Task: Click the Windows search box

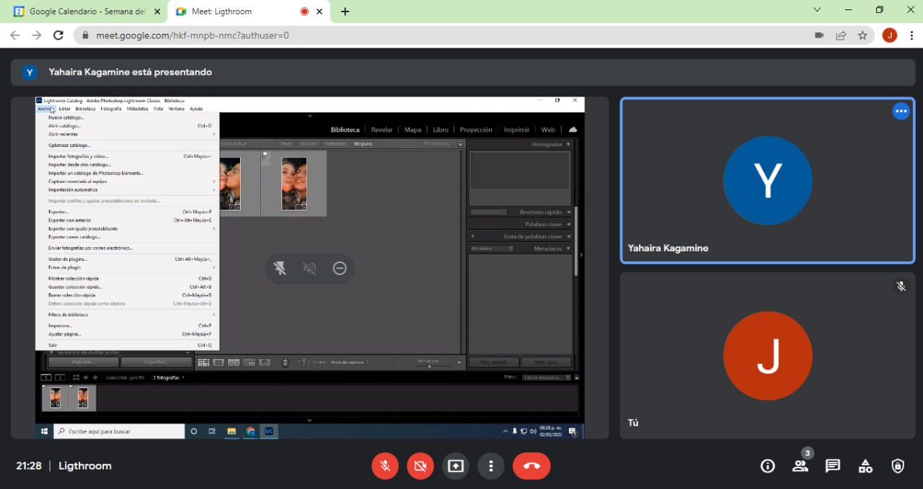Action: [x=120, y=431]
